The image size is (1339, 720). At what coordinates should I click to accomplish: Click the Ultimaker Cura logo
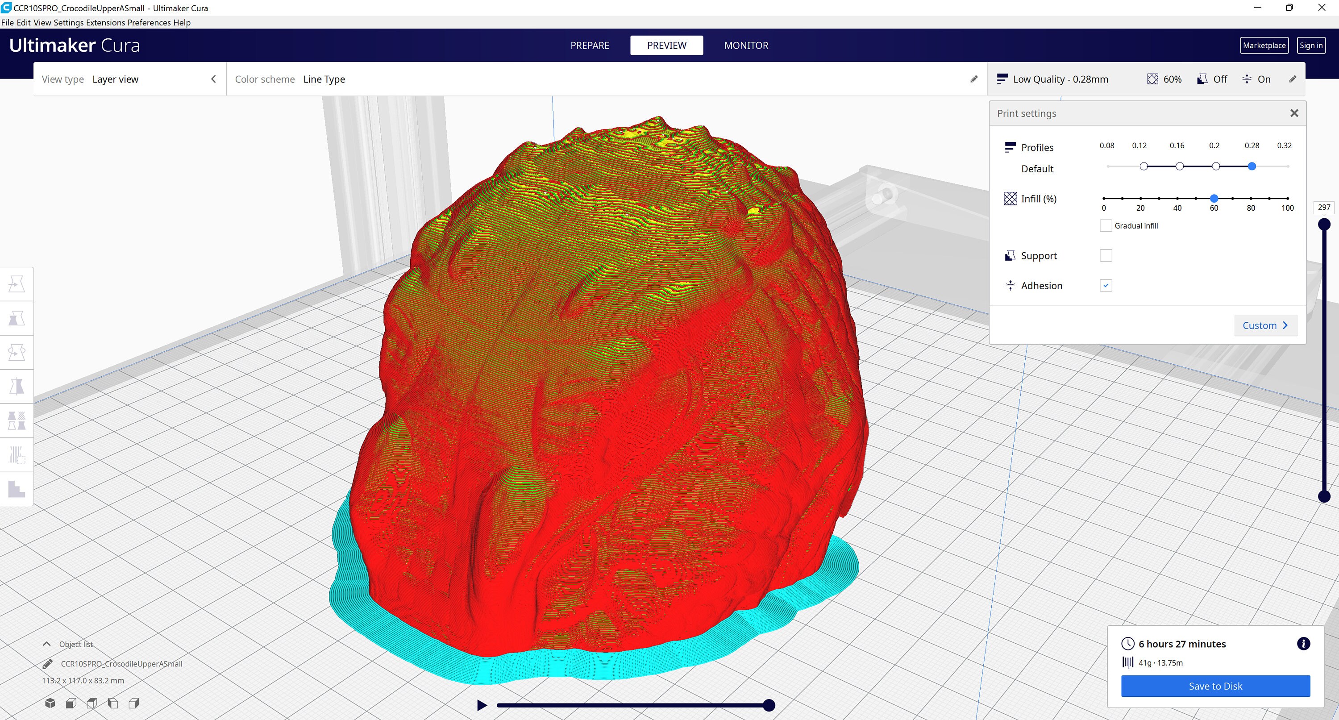click(x=75, y=45)
